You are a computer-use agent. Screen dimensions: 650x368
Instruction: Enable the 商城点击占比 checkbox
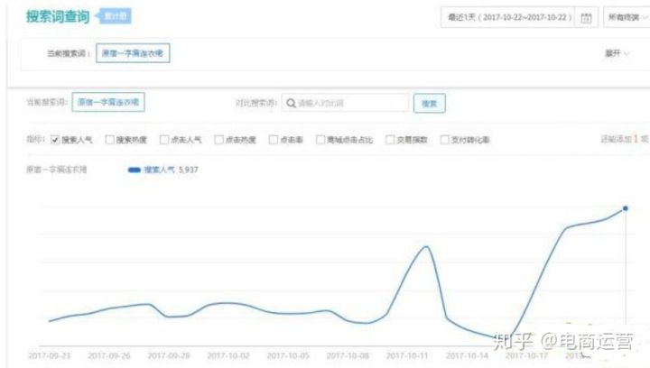point(320,140)
